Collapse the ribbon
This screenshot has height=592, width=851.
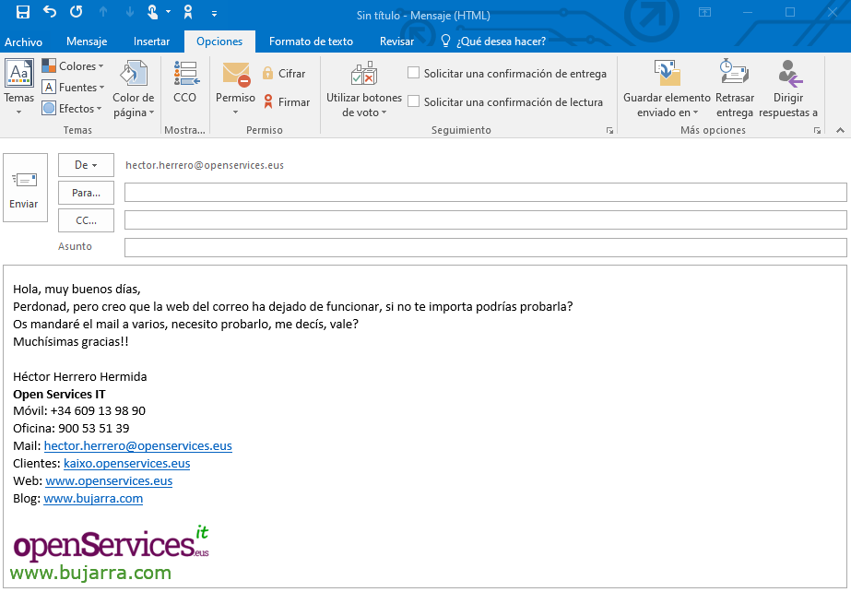coord(840,130)
